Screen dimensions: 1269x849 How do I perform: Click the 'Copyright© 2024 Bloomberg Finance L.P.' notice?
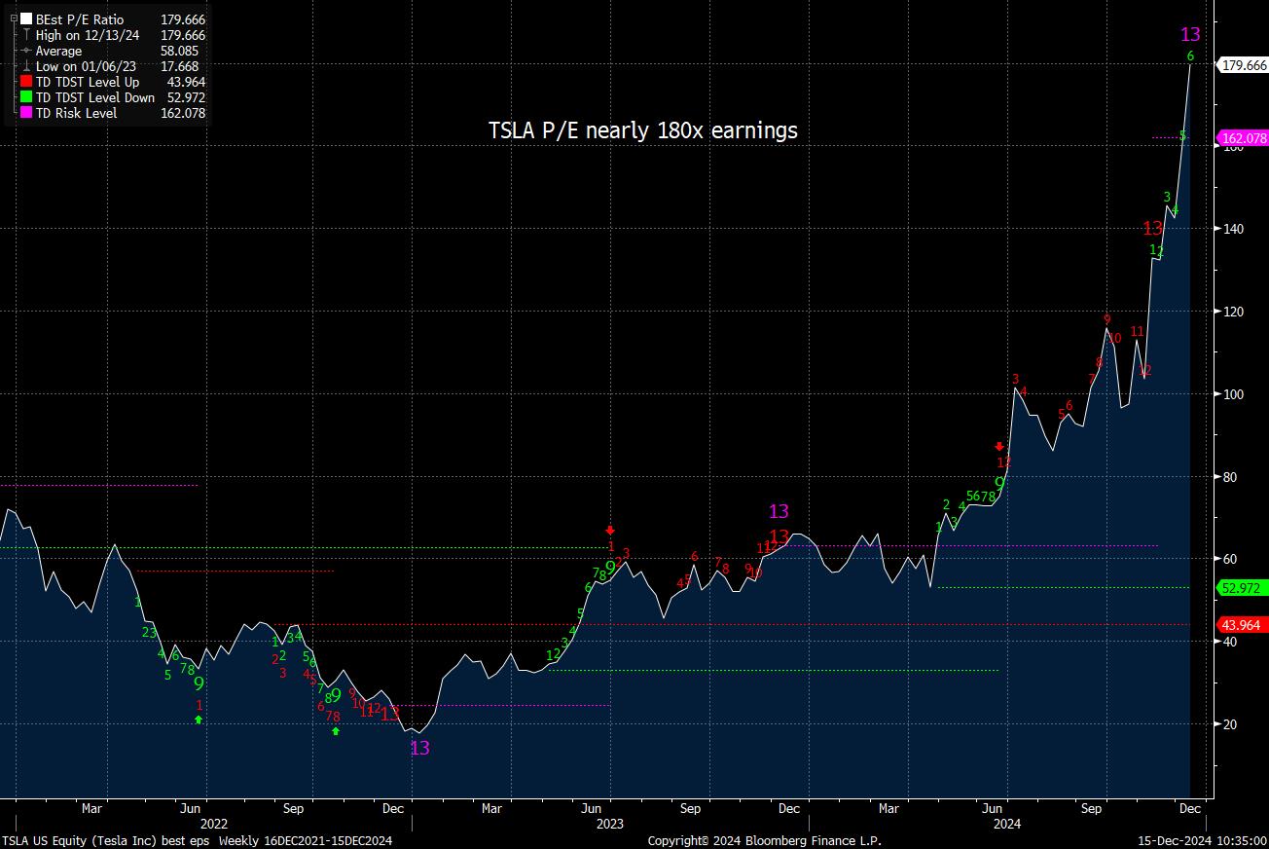765,841
